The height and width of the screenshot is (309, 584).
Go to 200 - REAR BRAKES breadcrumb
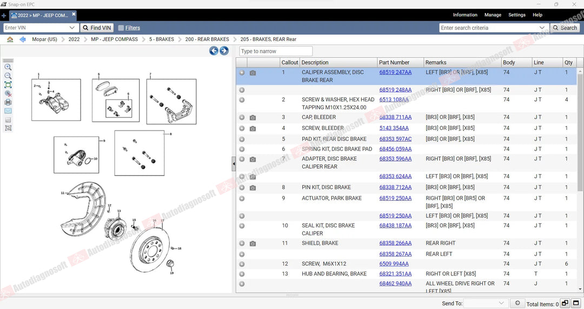pyautogui.click(x=207, y=39)
